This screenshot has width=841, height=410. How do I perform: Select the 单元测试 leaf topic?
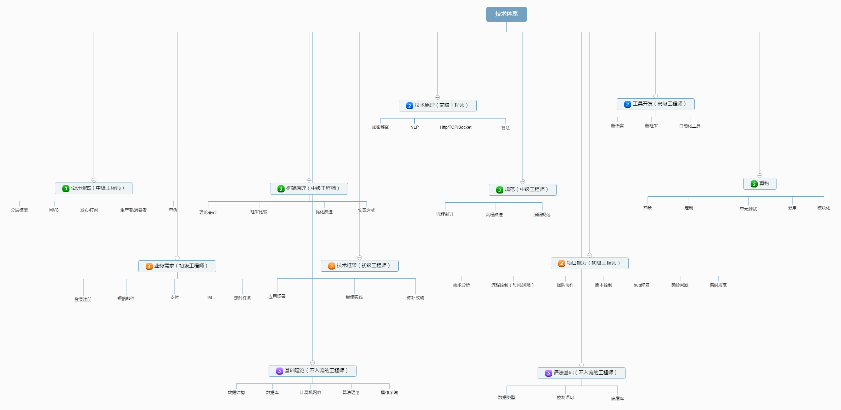[748, 209]
